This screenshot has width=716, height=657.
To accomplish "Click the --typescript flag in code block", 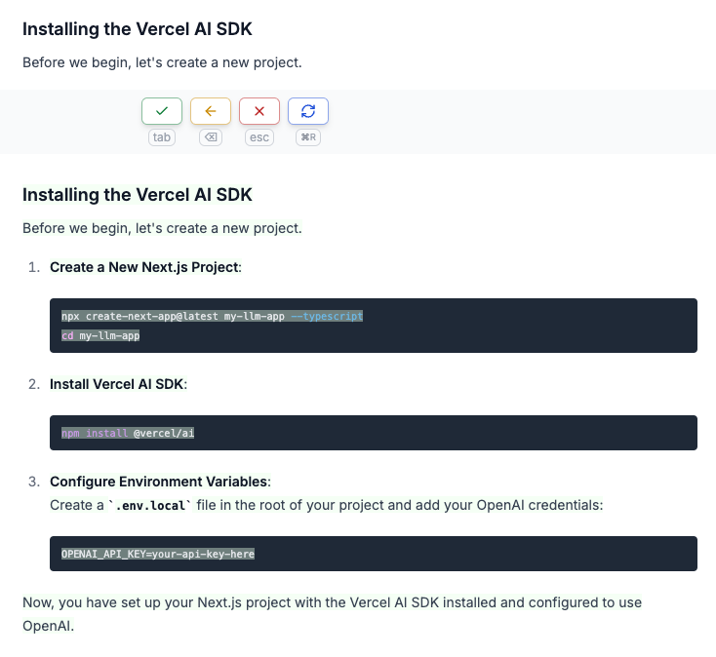I will point(327,317).
